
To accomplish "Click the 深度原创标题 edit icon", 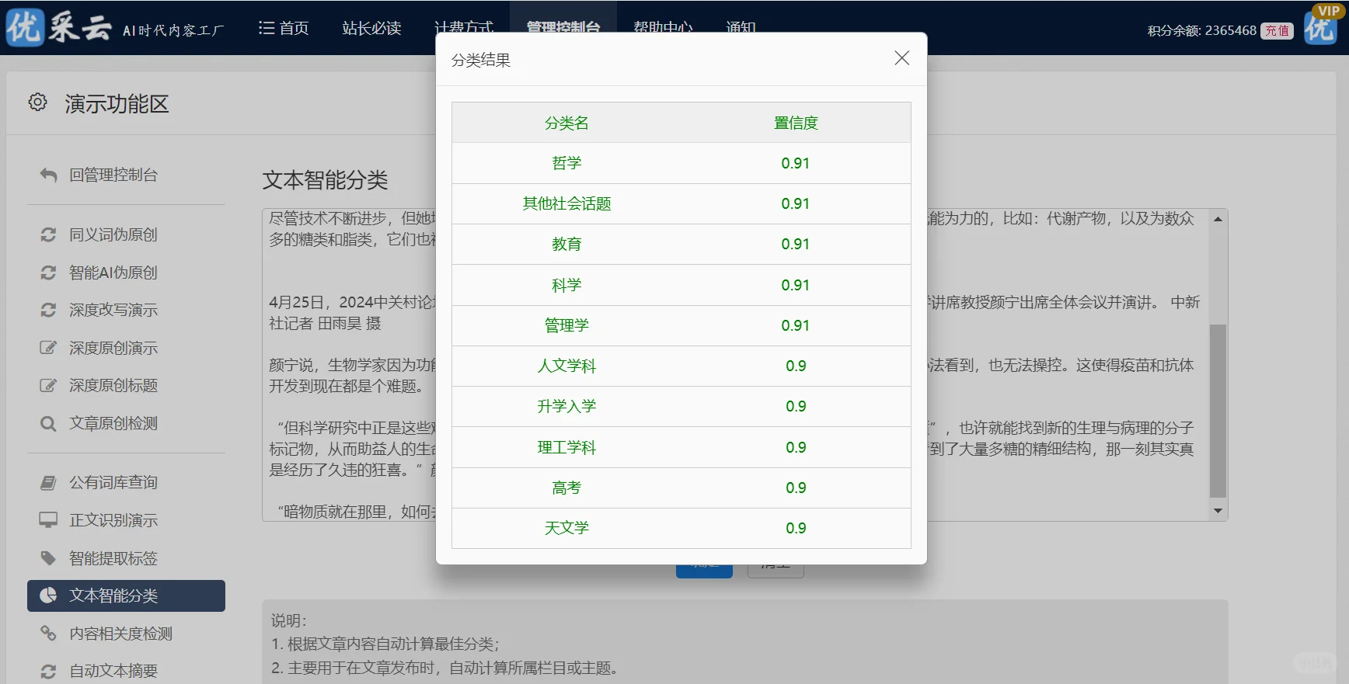I will click(x=48, y=385).
